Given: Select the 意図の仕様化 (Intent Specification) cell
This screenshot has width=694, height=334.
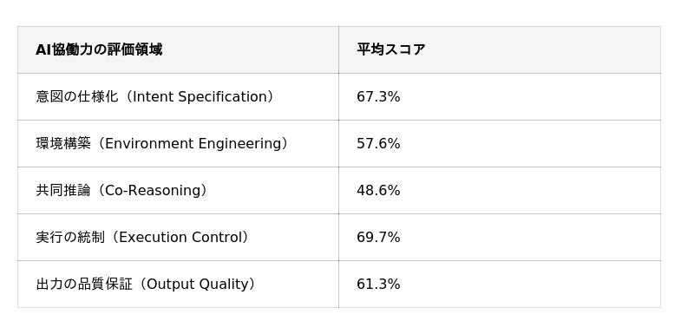Looking at the screenshot, I should pos(178,96).
